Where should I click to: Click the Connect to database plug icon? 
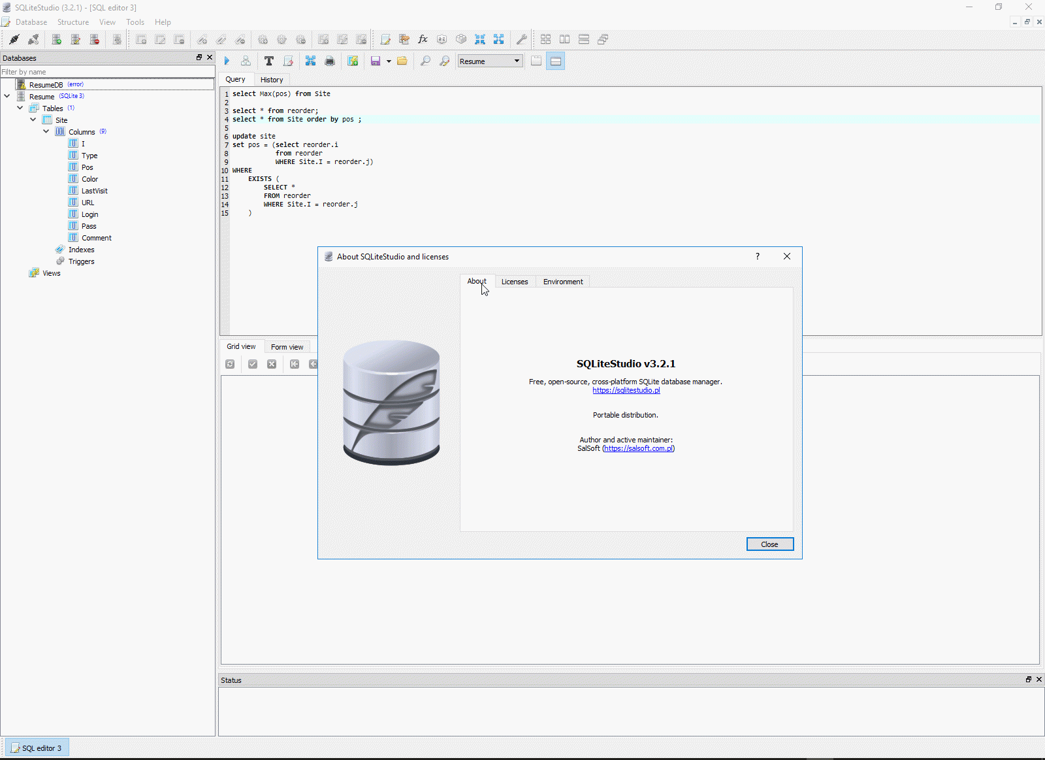tap(14, 39)
